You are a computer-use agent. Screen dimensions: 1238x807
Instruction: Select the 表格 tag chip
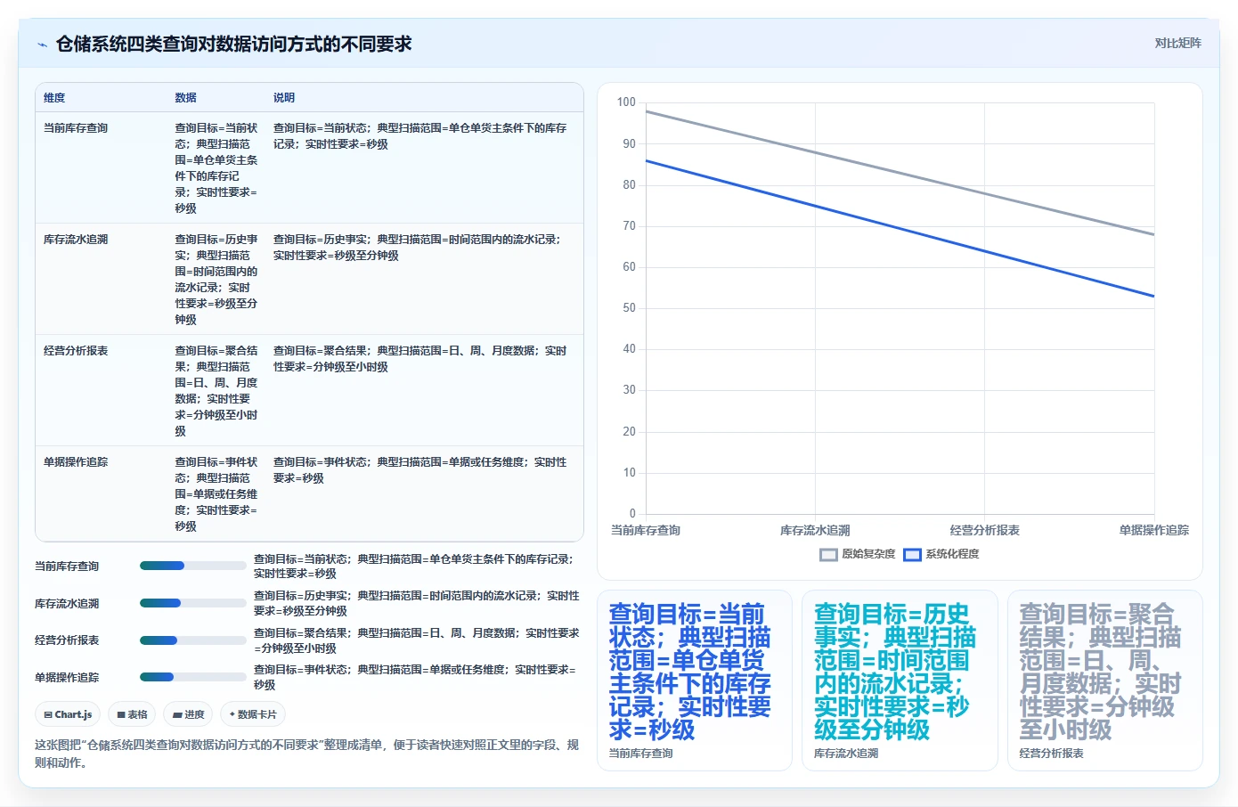pos(132,714)
